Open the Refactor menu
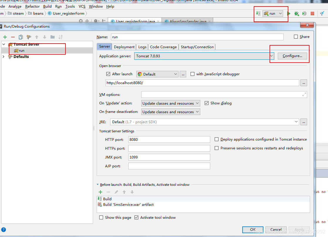The image size is (328, 237). 32,6
